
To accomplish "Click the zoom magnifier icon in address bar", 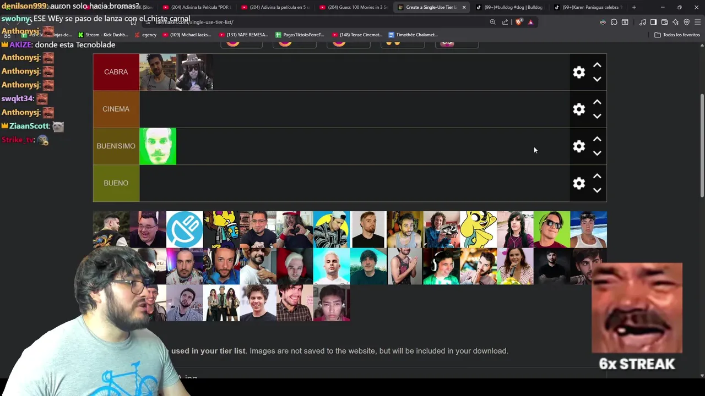I will point(492,22).
